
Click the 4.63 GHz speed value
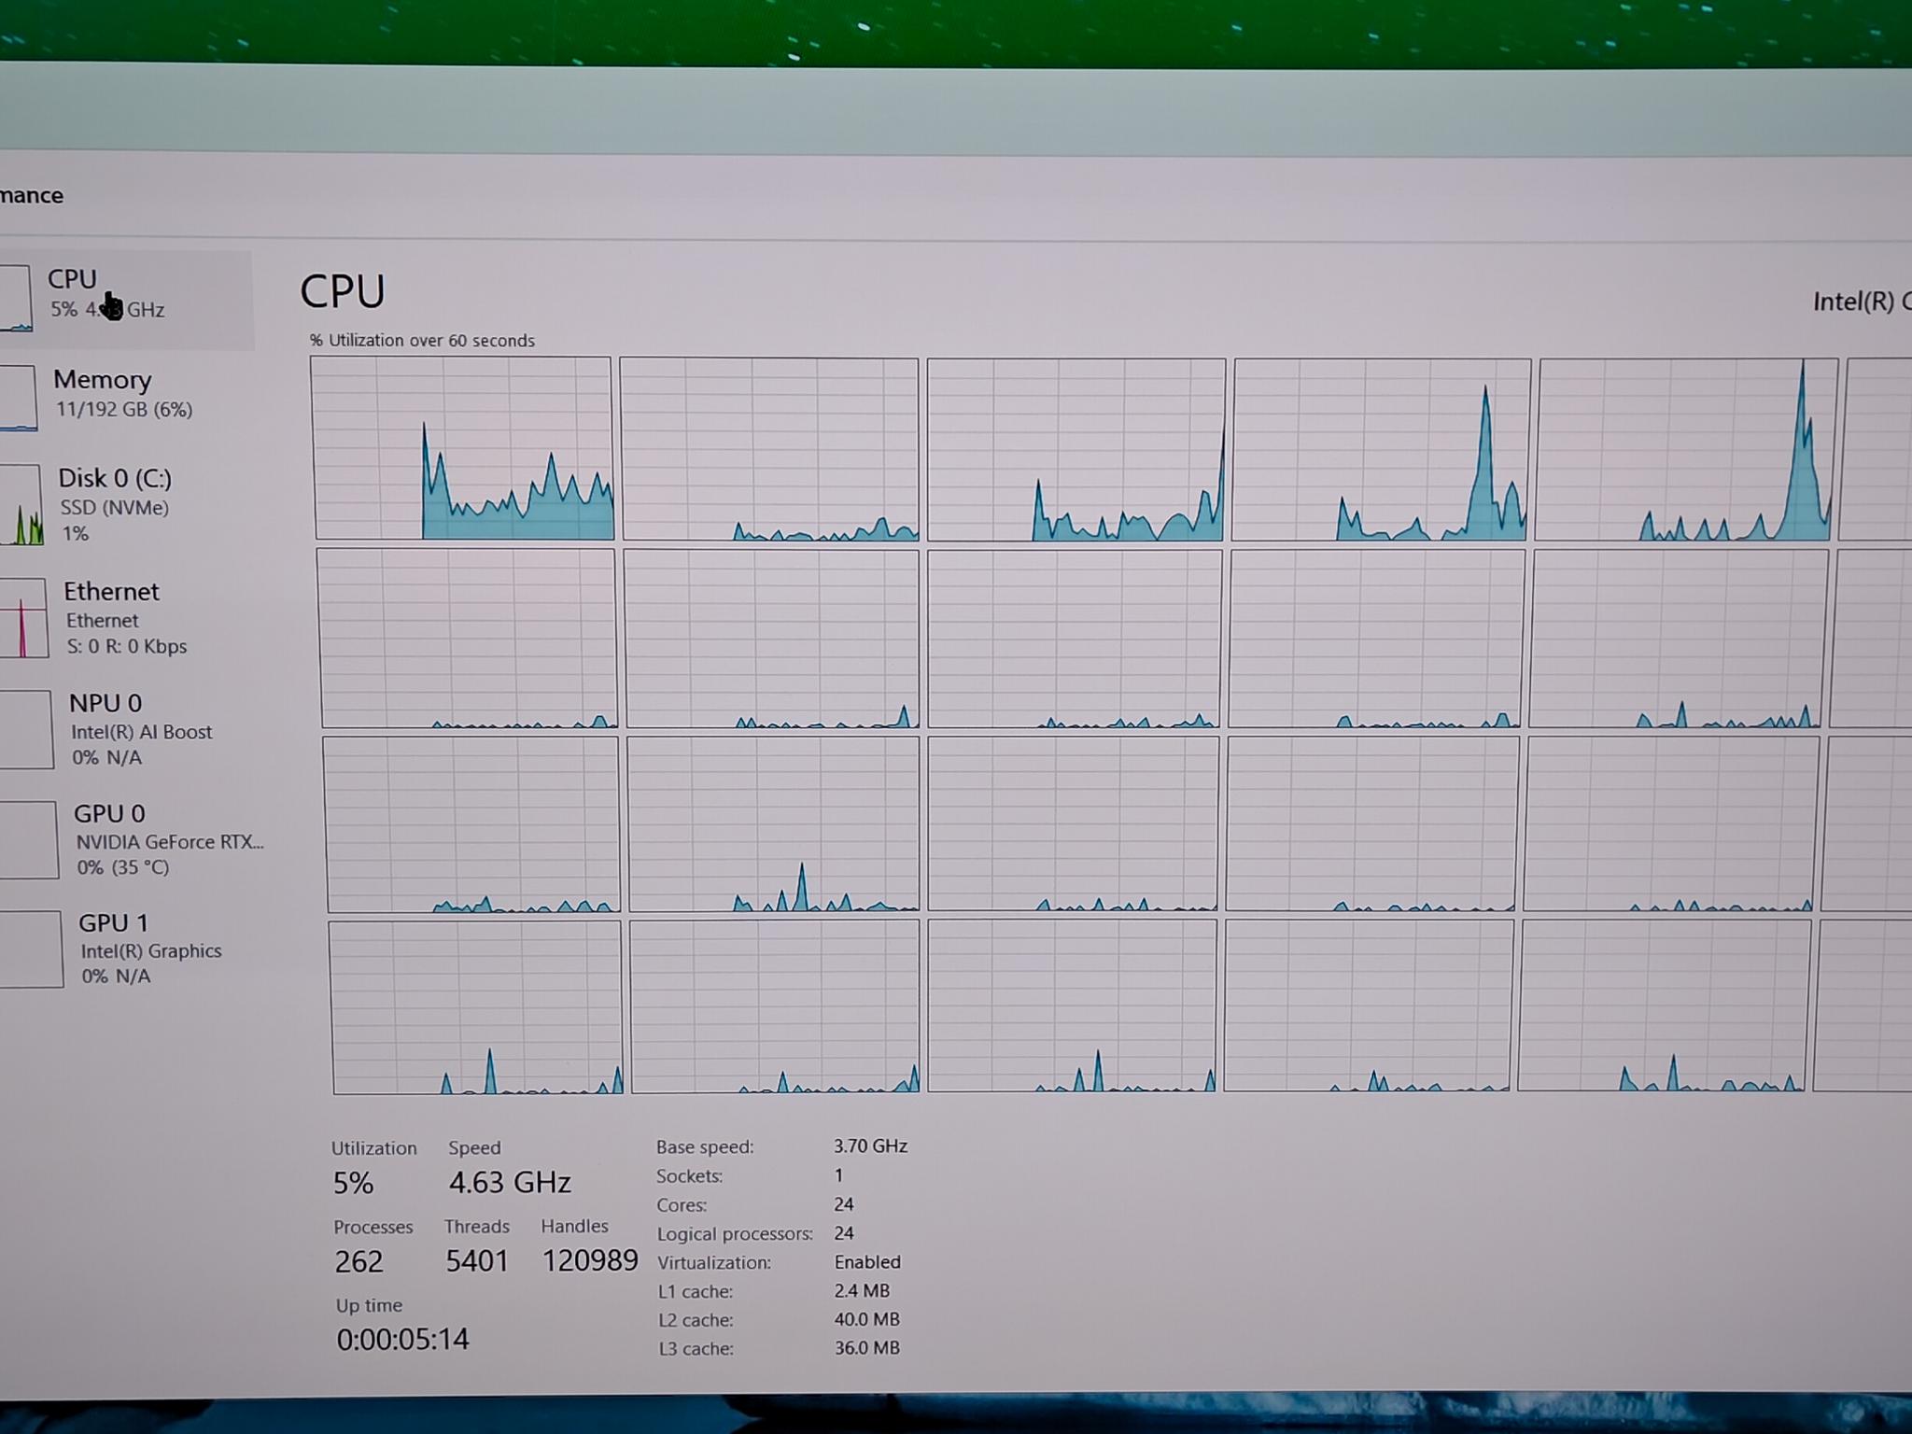coord(510,1182)
